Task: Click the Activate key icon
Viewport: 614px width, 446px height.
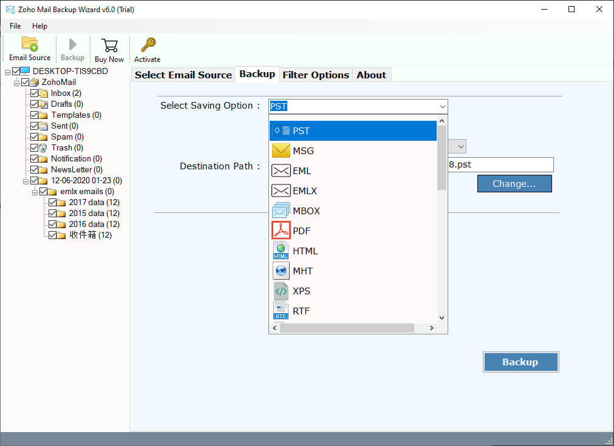Action: [x=148, y=45]
